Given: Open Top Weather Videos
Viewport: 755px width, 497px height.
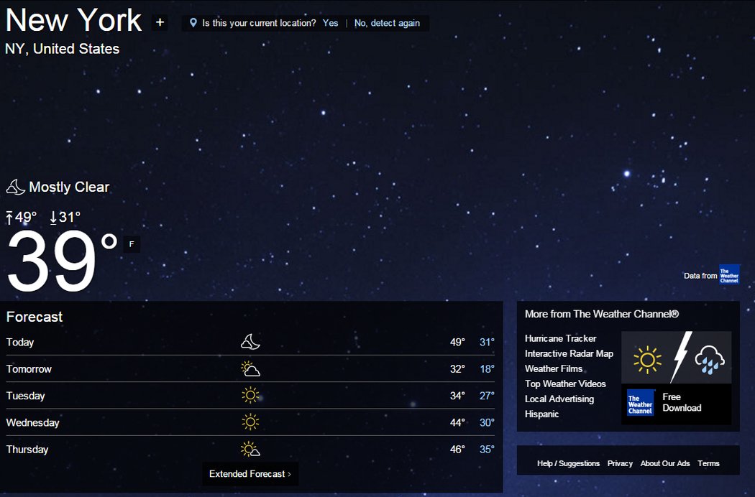Looking at the screenshot, I should [x=565, y=384].
